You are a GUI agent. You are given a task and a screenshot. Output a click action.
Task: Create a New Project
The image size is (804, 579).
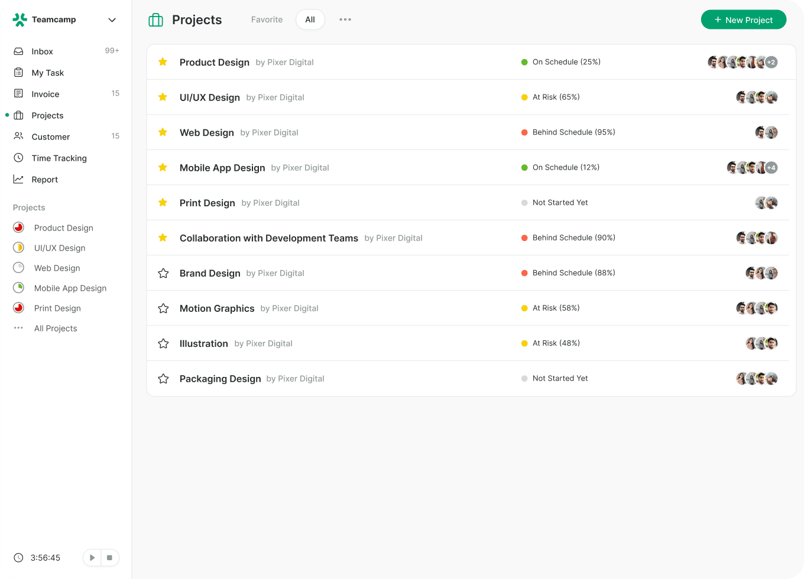click(743, 19)
